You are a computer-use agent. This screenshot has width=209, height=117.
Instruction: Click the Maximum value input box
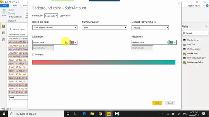pos(142,48)
